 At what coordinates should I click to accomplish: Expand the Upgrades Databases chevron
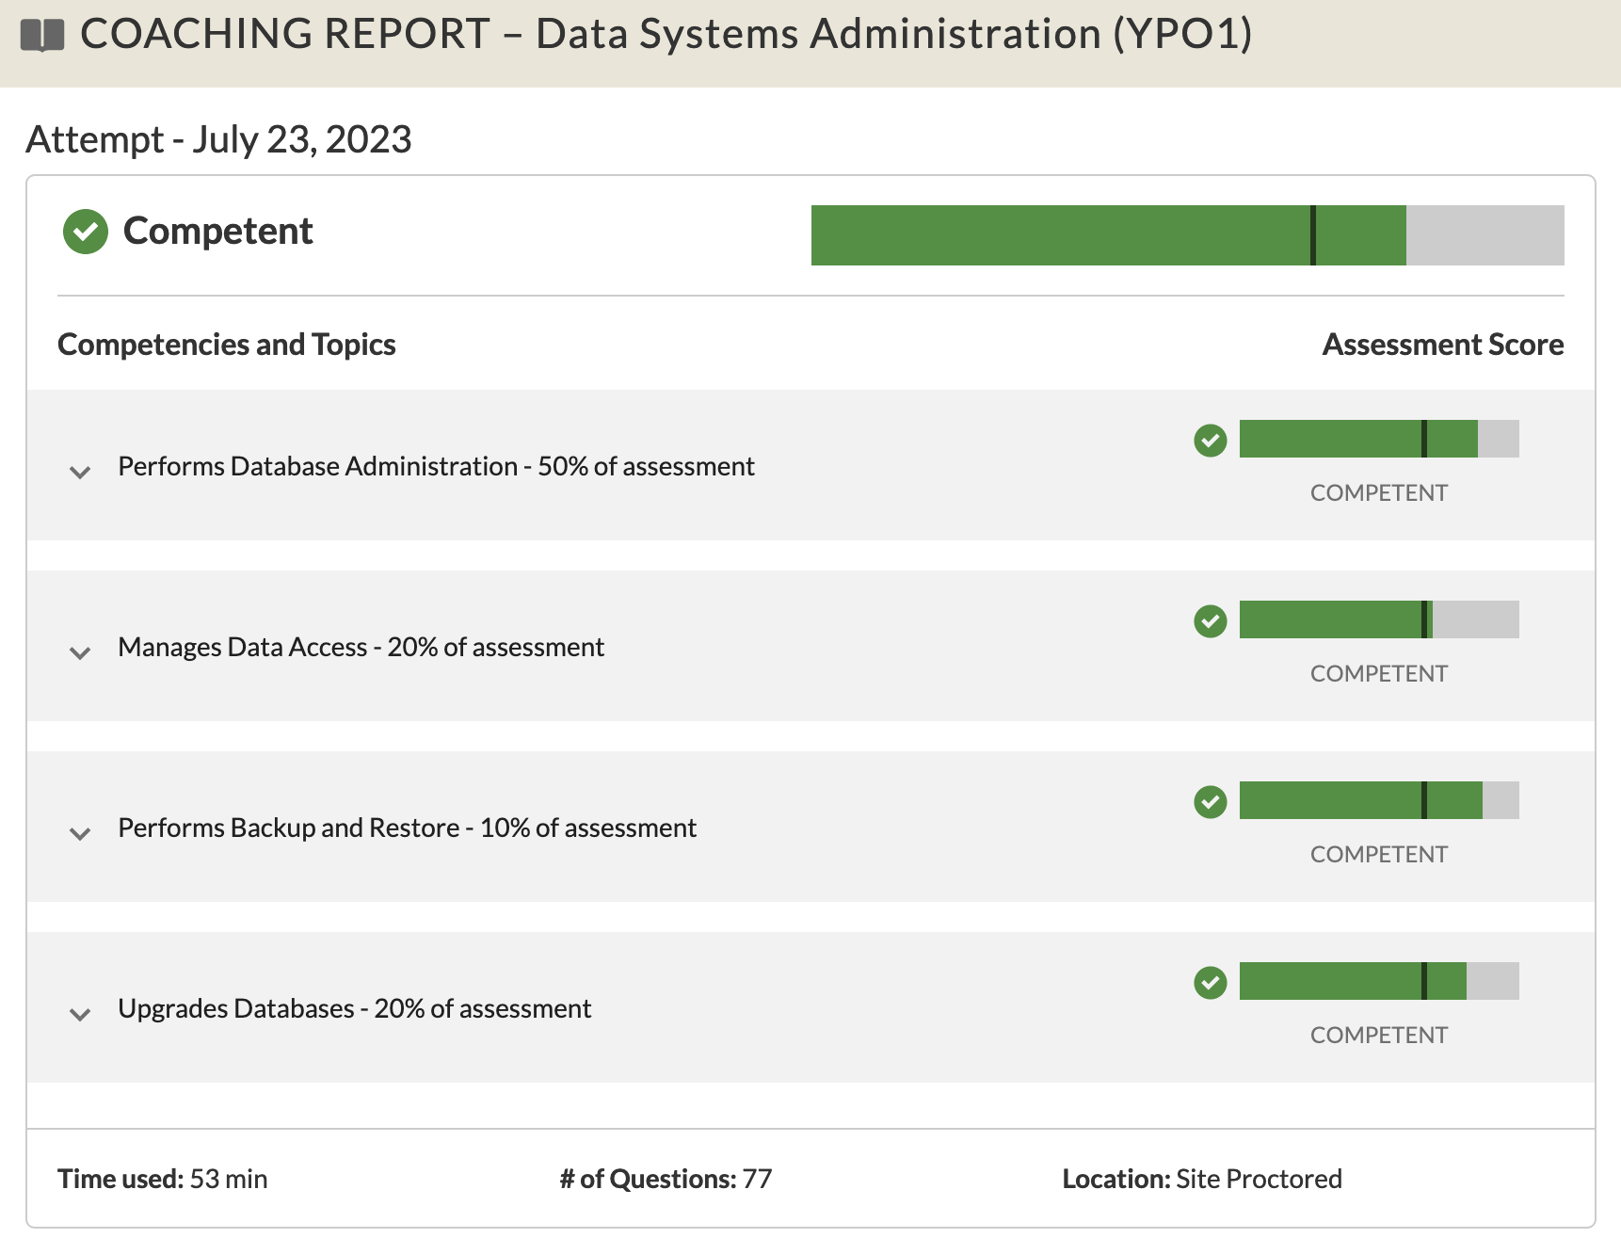80,1014
